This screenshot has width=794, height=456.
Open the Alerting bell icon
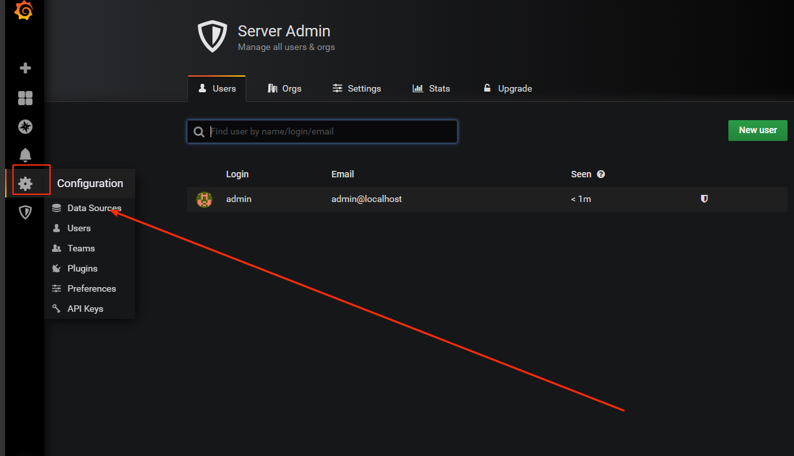point(25,155)
